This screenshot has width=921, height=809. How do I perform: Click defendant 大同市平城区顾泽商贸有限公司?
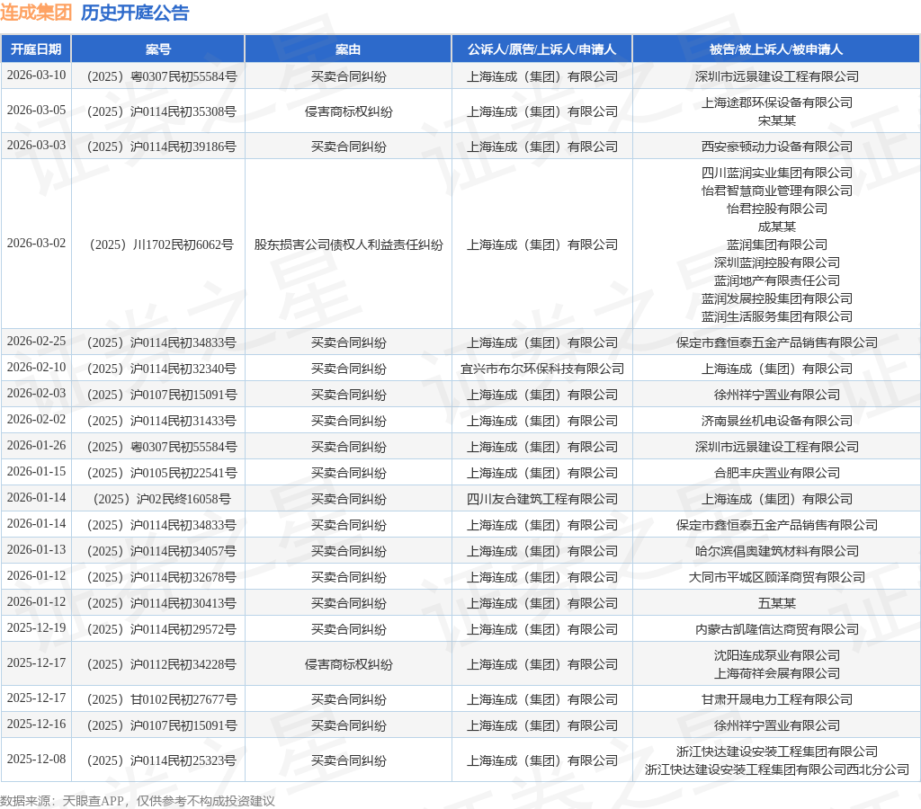pos(776,578)
